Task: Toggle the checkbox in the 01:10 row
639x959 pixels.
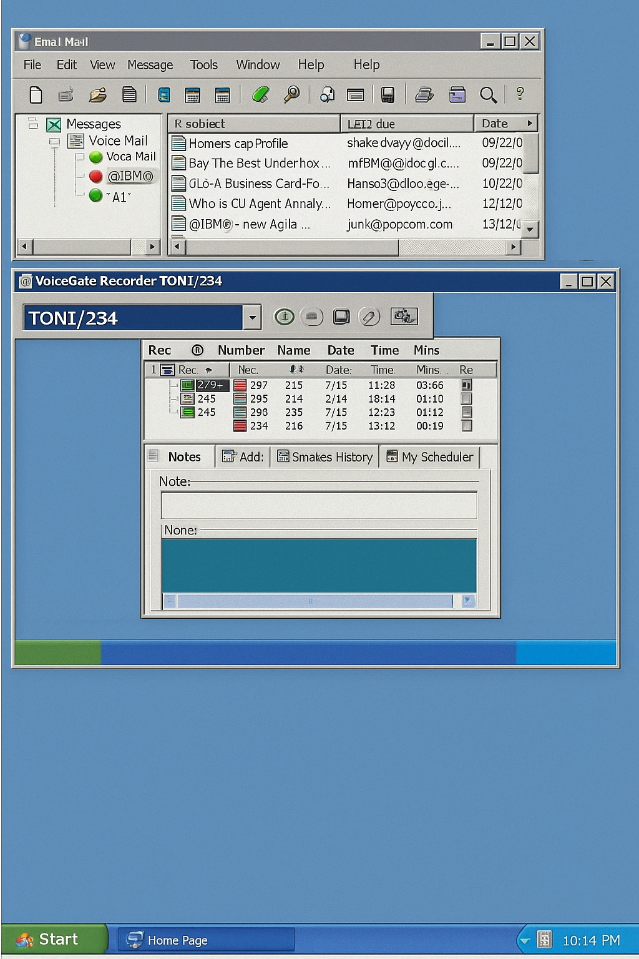Action: click(466, 398)
